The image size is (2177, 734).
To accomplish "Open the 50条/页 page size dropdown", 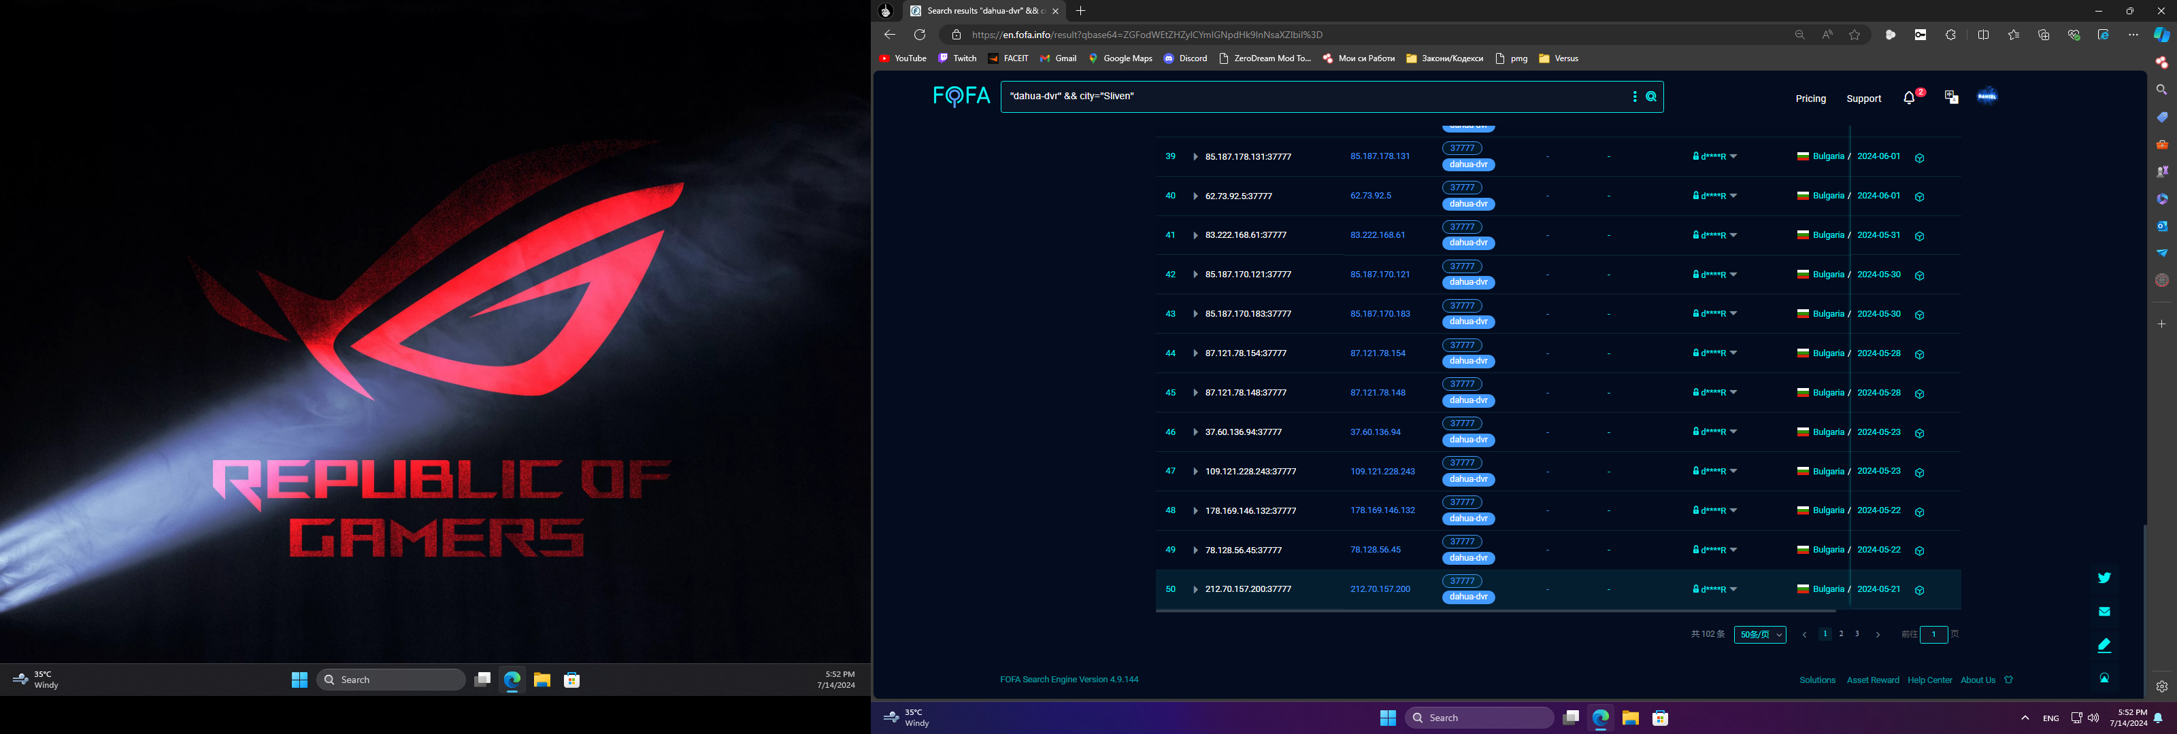I will point(1759,634).
